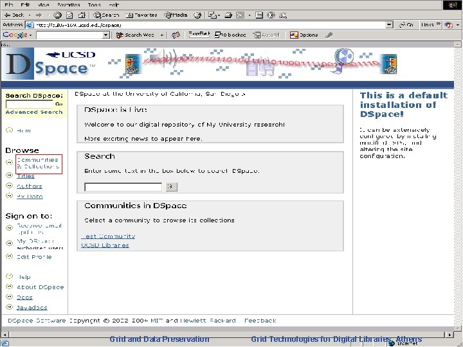Image resolution: width=463 pixels, height=347 pixels.
Task: Browse Communities & Collections link
Action: coord(38,163)
